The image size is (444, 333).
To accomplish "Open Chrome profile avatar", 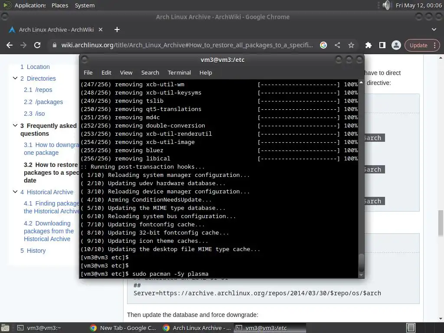I will click(396, 45).
